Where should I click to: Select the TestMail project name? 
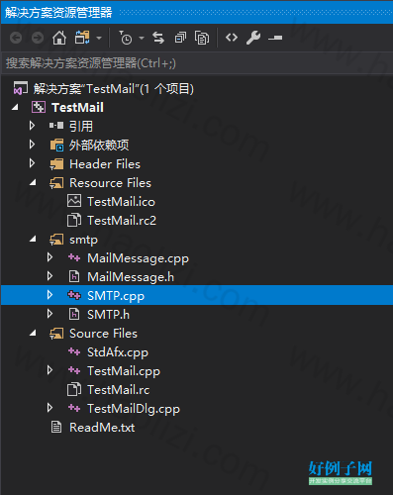77,107
